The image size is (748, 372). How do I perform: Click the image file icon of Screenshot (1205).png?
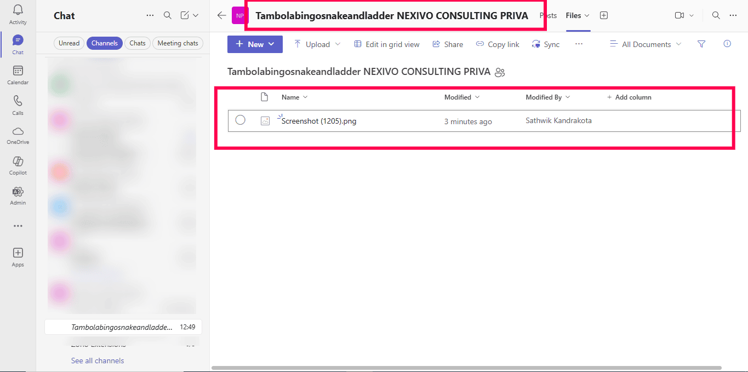[x=265, y=121]
